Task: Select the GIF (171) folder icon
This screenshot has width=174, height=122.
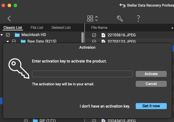Action: [x=35, y=120]
